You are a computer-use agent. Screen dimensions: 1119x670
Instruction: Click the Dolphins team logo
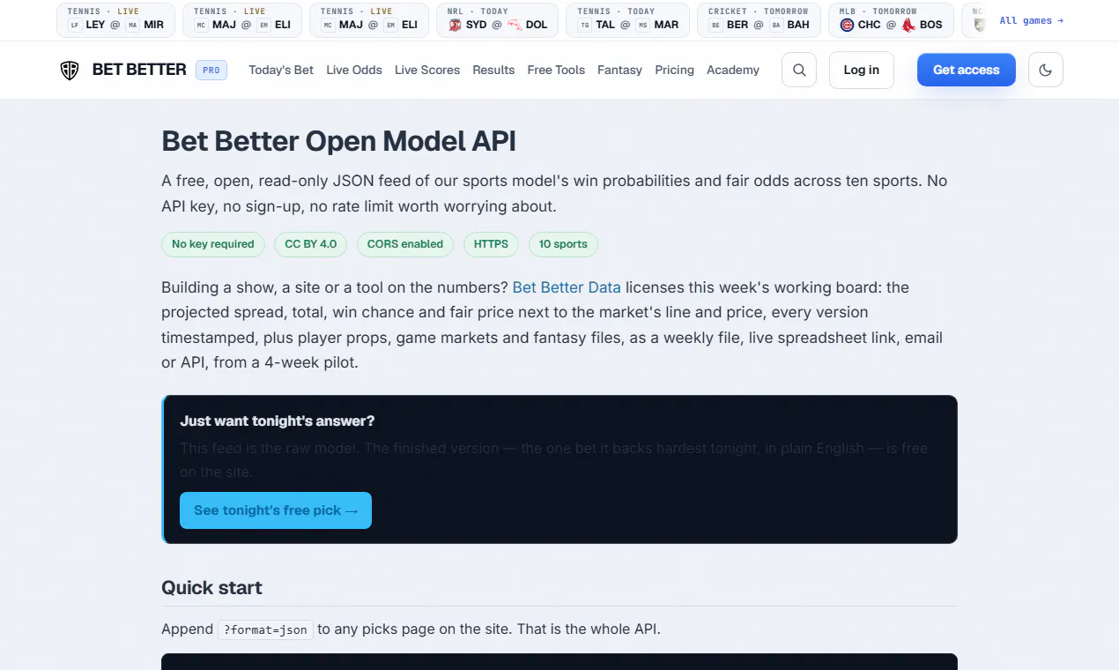point(515,25)
